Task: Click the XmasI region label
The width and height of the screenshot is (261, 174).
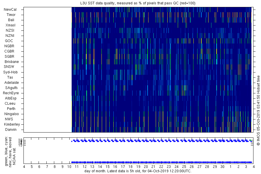Action: coord(10,25)
